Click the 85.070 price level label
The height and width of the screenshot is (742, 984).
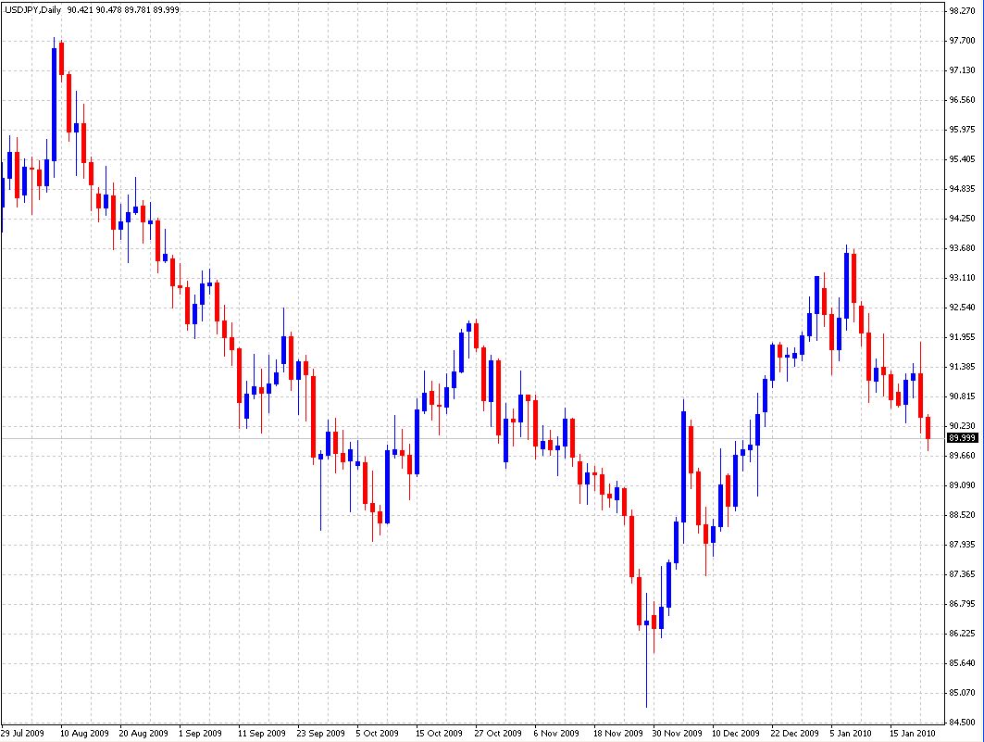[x=962, y=692]
